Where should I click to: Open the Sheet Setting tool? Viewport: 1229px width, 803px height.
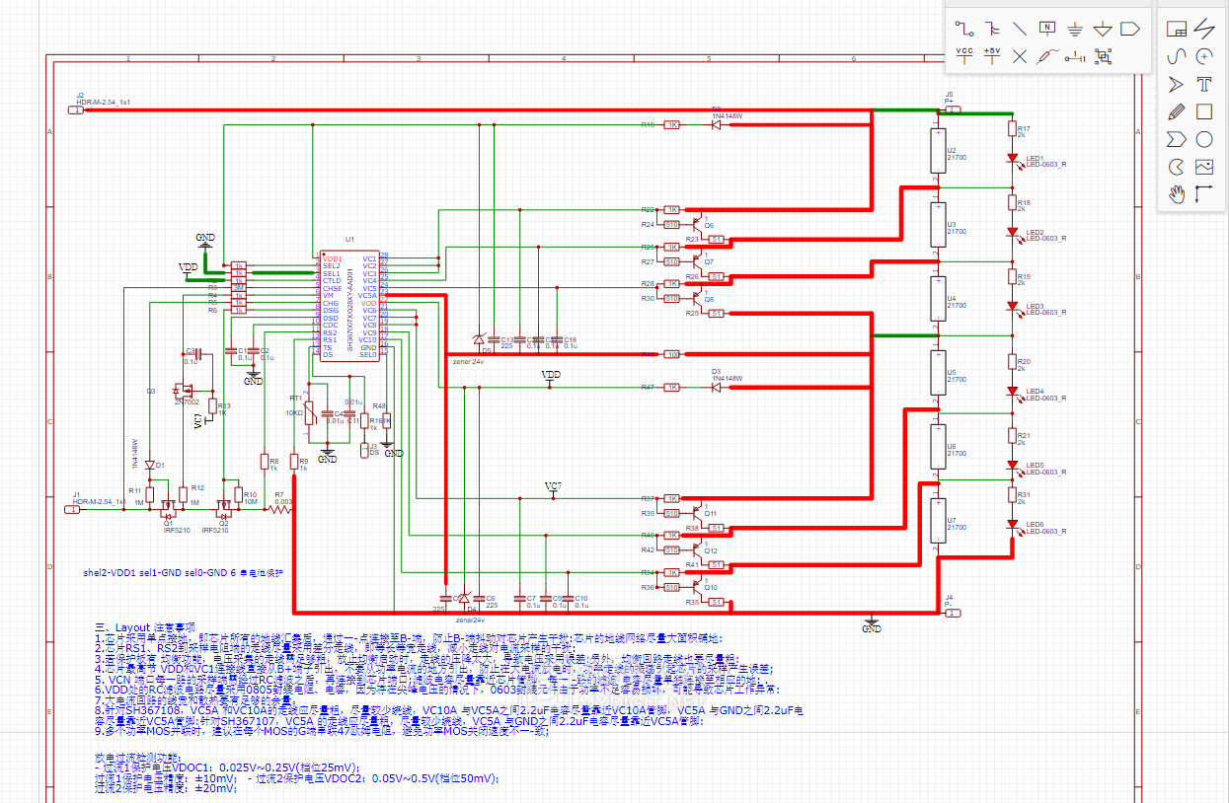pyautogui.click(x=1176, y=29)
